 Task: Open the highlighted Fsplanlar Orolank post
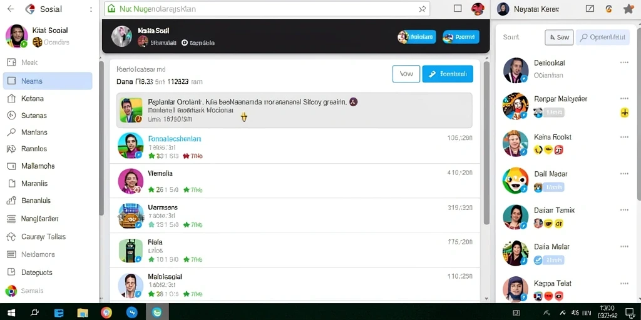[294, 110]
